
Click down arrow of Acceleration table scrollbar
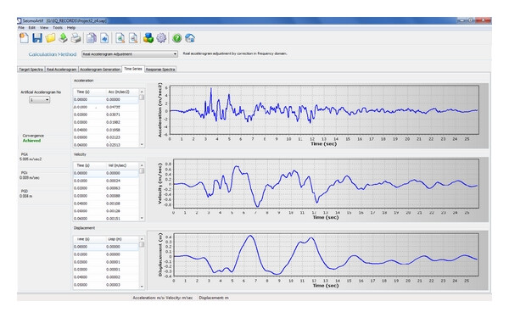[x=142, y=145]
